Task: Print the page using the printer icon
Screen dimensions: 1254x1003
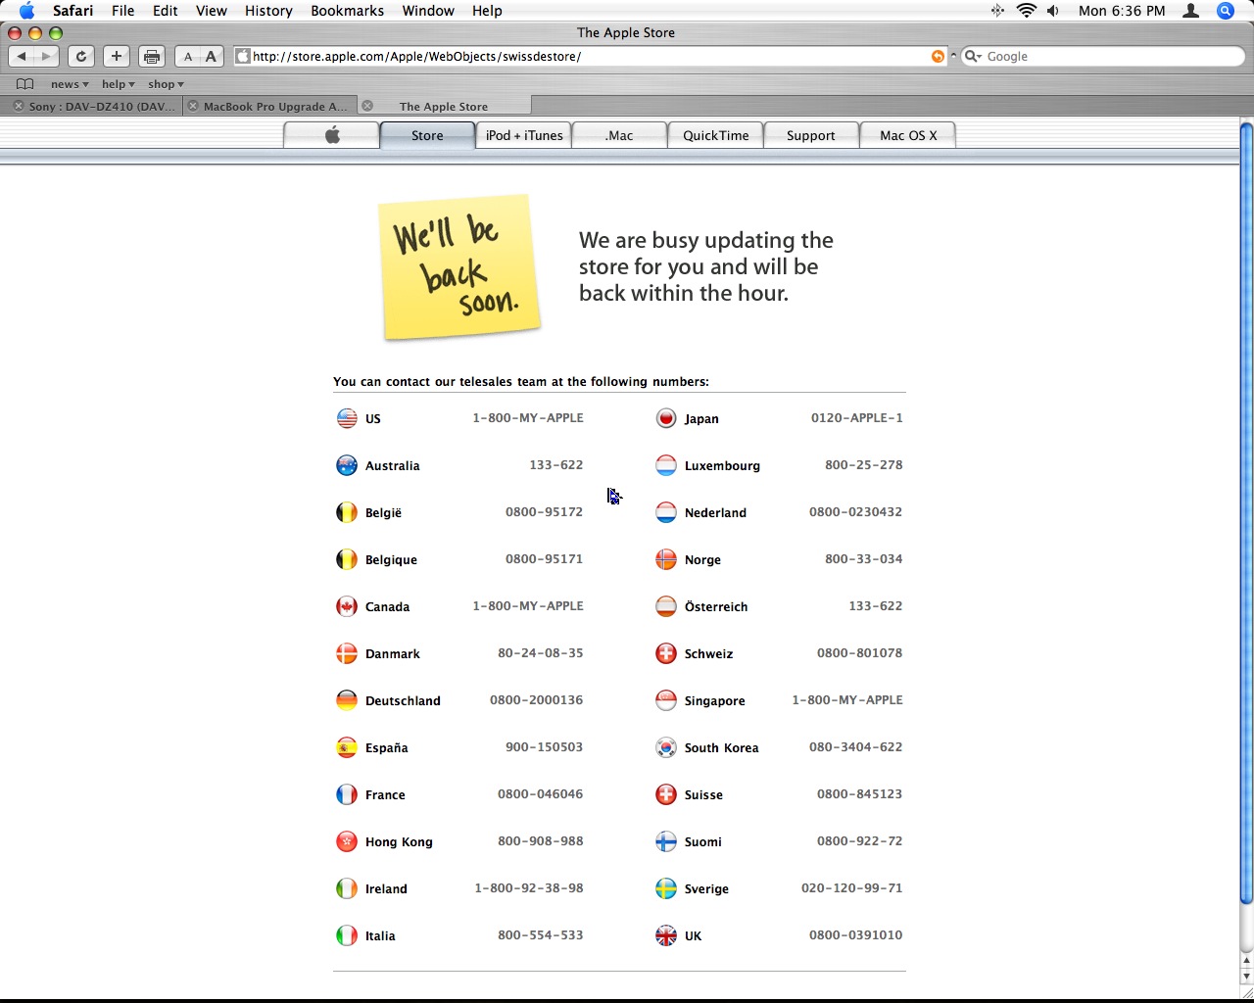Action: [151, 56]
